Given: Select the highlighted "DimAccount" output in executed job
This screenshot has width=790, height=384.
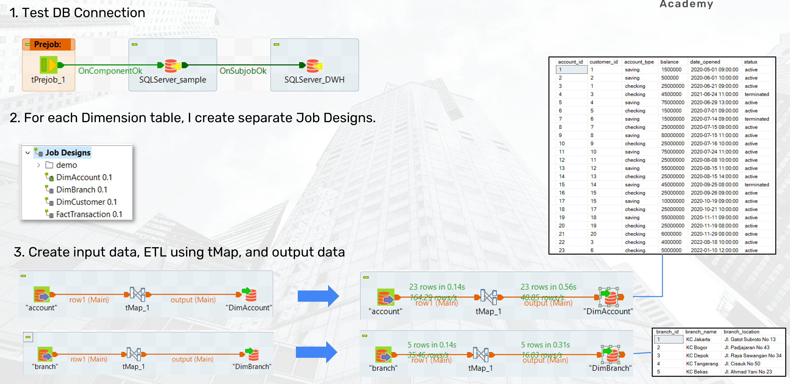Looking at the screenshot, I should 609,297.
